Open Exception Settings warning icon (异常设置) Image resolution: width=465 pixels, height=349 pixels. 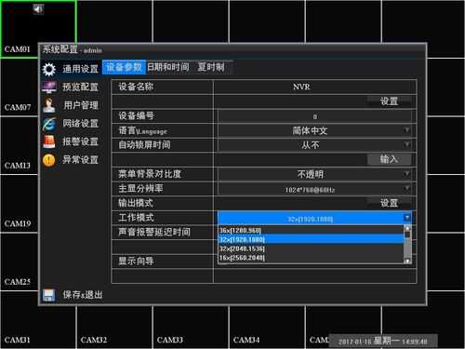click(x=49, y=160)
